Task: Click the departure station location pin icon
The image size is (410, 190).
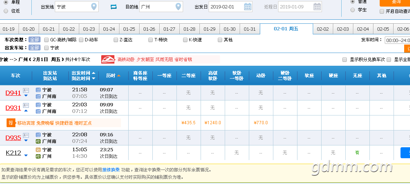Action: point(94,7)
